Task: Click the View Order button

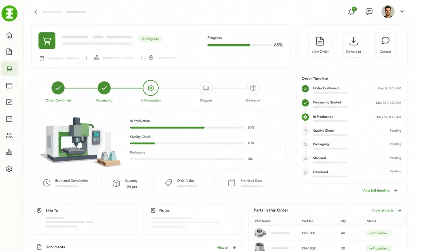Action: [320, 45]
